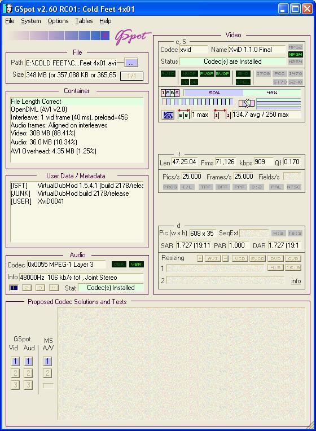316x431 pixels.
Task: Click the browse '...' button beside Path
Action: point(131,63)
